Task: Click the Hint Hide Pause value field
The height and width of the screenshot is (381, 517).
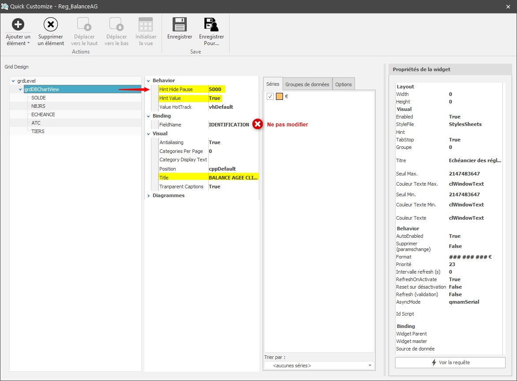Action: pos(233,89)
